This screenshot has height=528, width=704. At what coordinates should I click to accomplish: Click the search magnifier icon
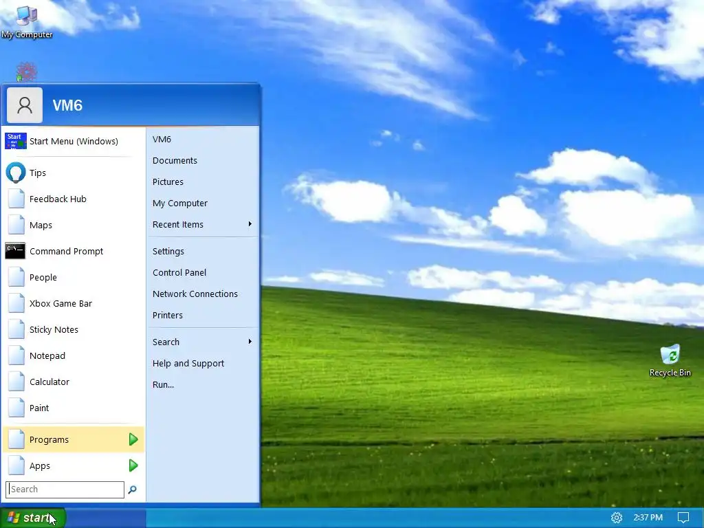point(133,489)
